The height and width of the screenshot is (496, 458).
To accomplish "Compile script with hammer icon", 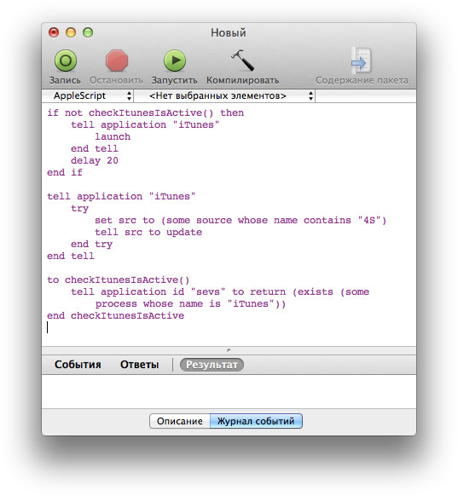I will tap(242, 61).
